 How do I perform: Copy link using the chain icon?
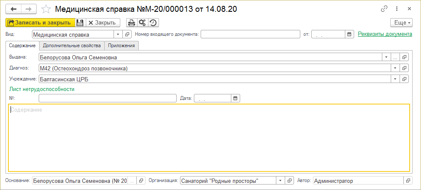click(384, 9)
